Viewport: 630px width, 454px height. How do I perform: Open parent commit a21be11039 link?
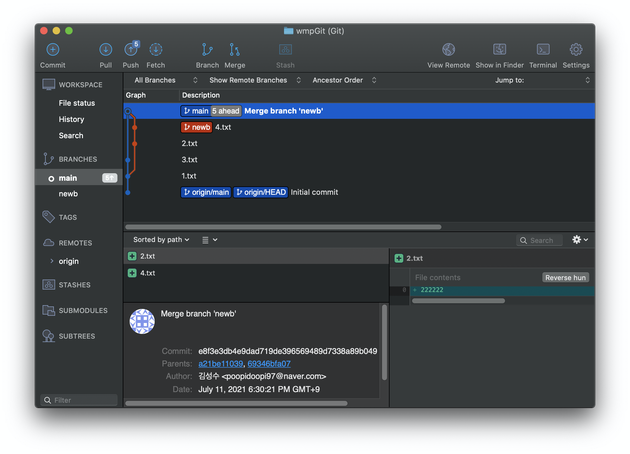click(220, 364)
